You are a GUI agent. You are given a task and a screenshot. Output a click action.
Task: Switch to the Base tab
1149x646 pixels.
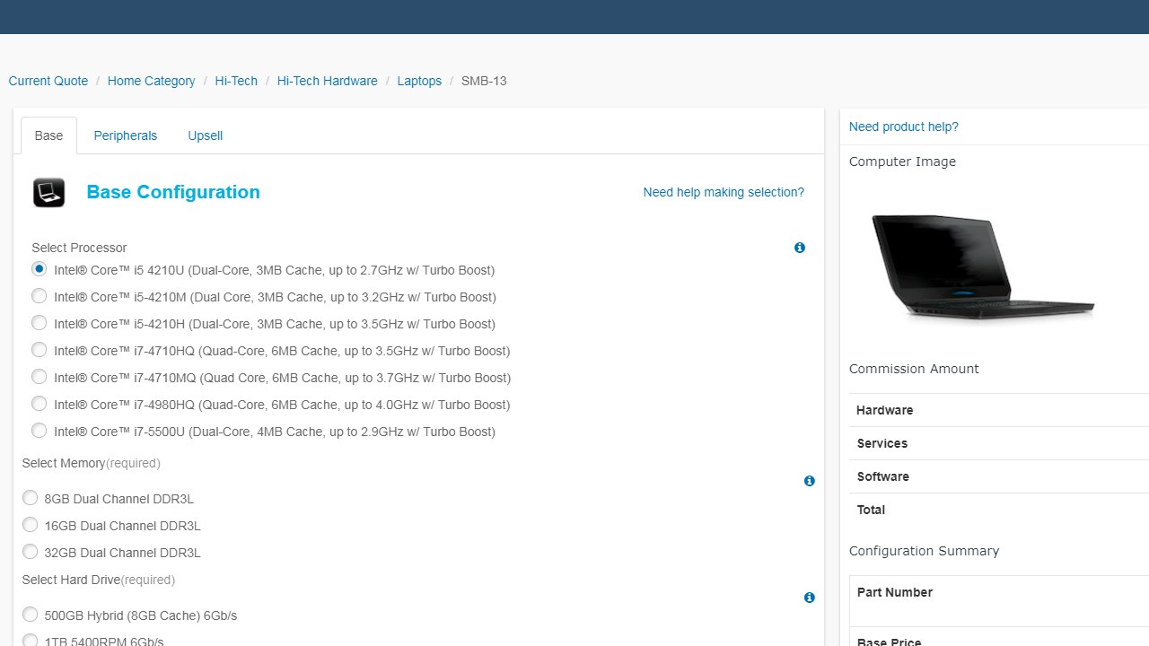tap(48, 135)
